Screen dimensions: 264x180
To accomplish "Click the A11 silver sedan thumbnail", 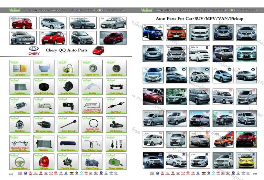I will click(113, 23).
